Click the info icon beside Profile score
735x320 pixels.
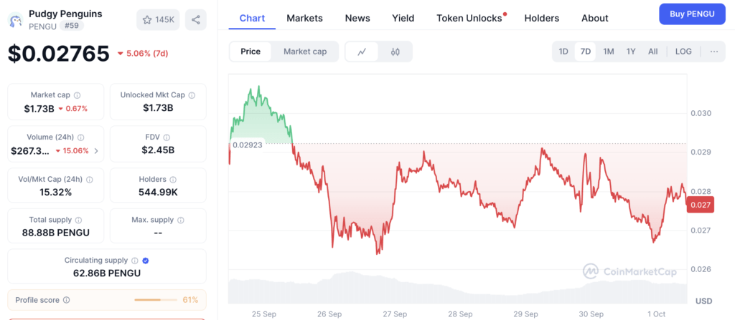pos(67,300)
